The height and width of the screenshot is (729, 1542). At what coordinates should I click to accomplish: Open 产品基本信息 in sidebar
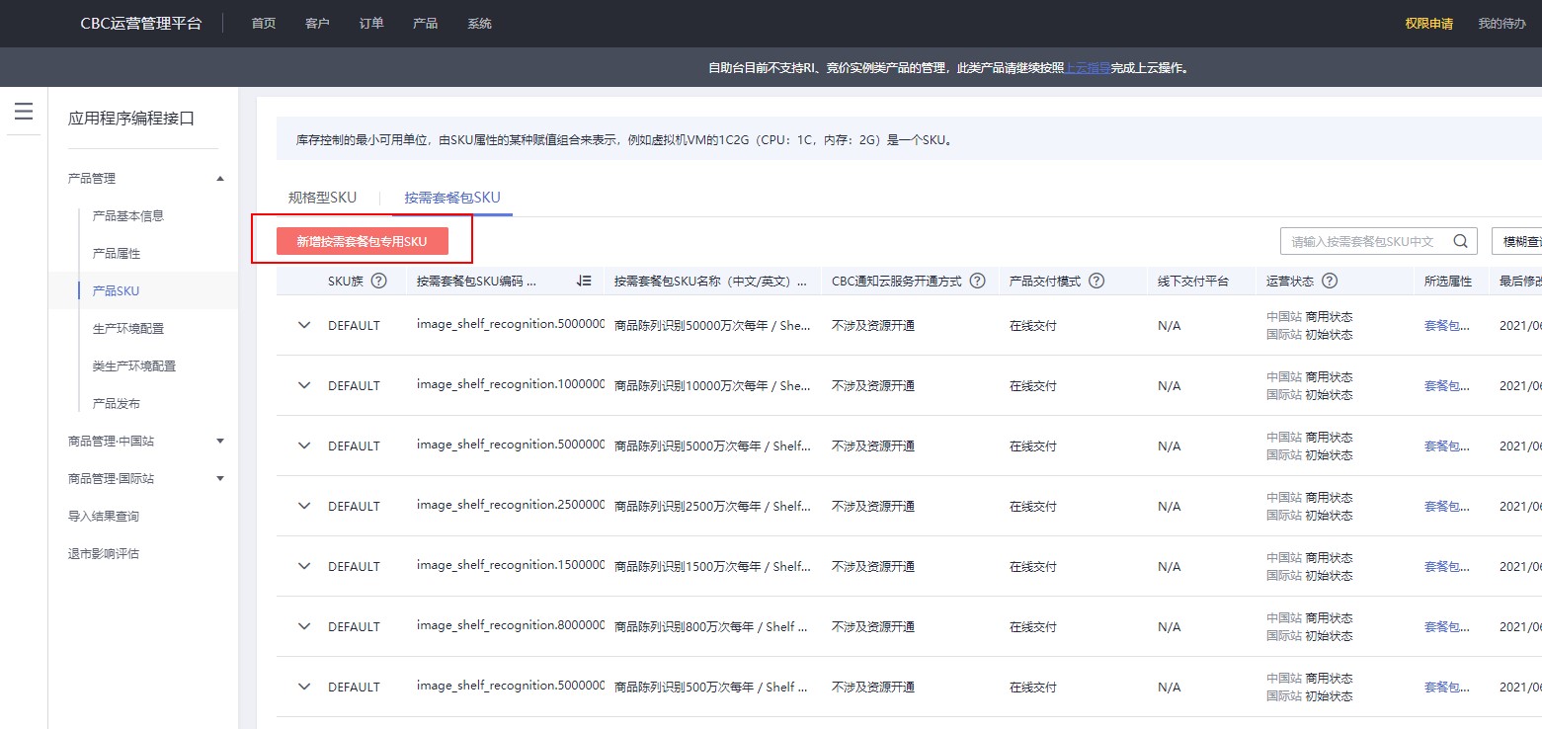click(128, 215)
